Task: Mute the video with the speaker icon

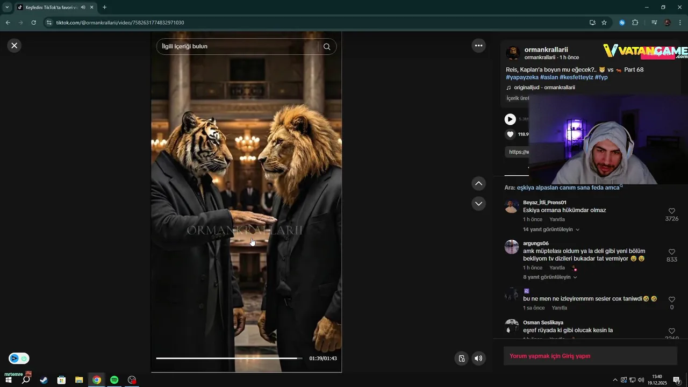Action: tap(478, 359)
